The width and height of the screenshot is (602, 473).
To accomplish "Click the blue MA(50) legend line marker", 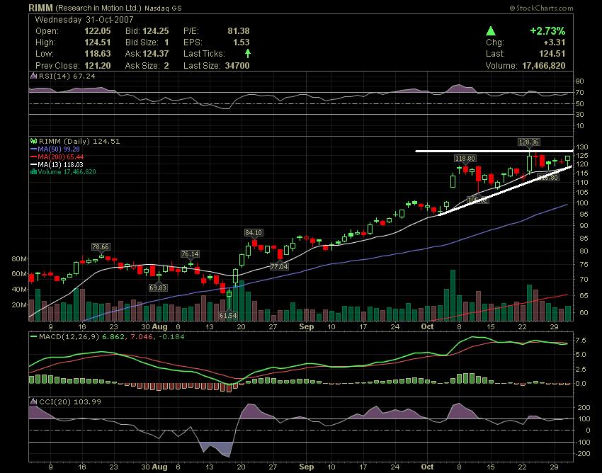I will click(x=34, y=149).
